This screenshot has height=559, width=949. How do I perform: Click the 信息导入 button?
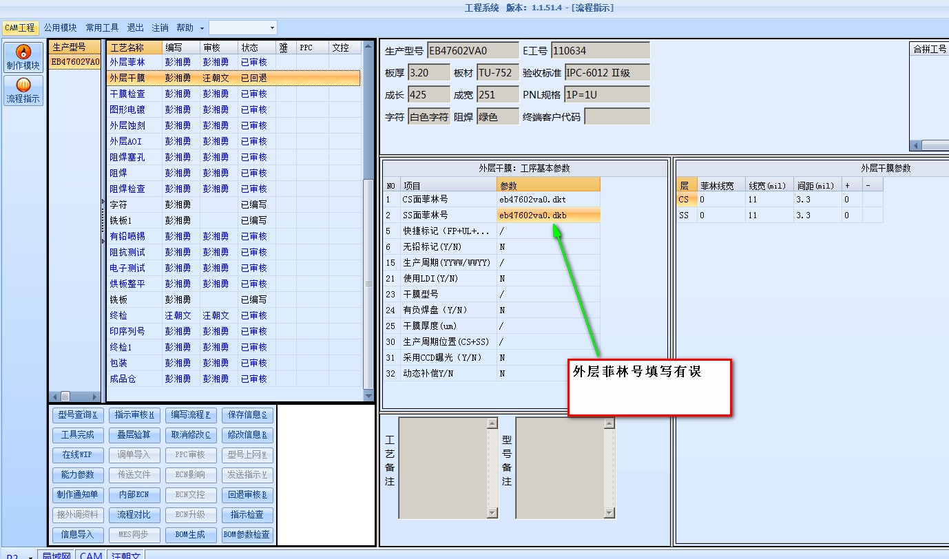click(78, 535)
